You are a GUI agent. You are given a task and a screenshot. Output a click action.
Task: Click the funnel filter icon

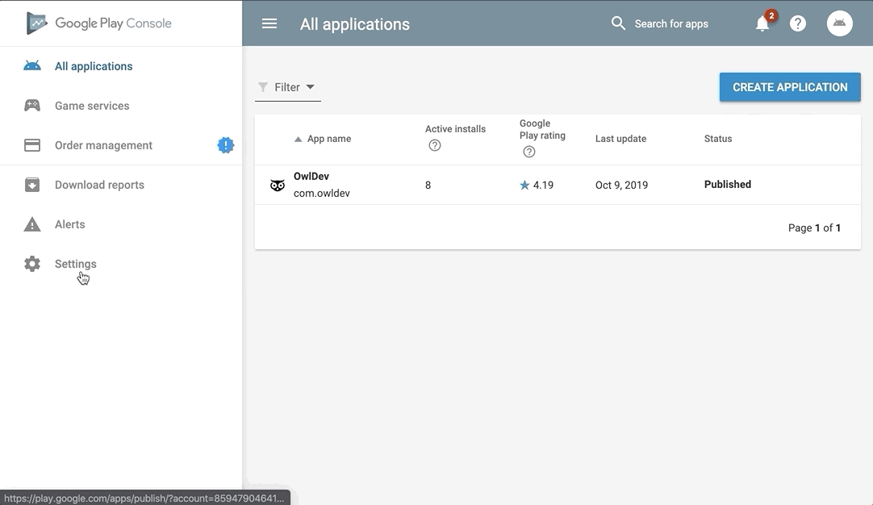[x=263, y=87]
